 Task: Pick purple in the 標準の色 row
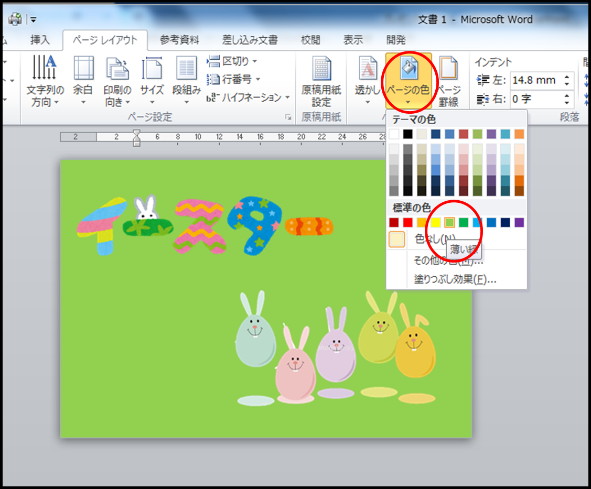click(x=519, y=223)
